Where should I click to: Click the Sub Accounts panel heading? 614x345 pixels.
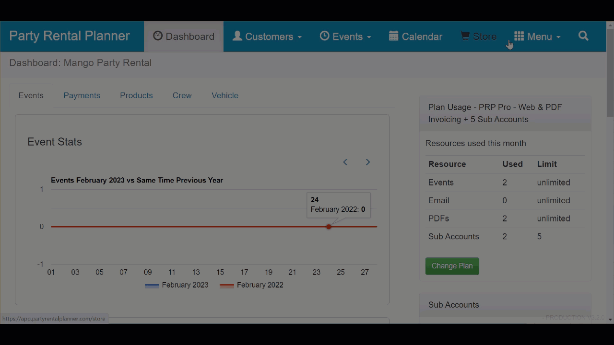pos(505,305)
